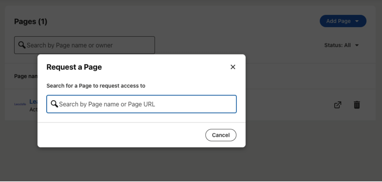
Task: Click the magnifier icon in Pages search
Action: click(22, 45)
